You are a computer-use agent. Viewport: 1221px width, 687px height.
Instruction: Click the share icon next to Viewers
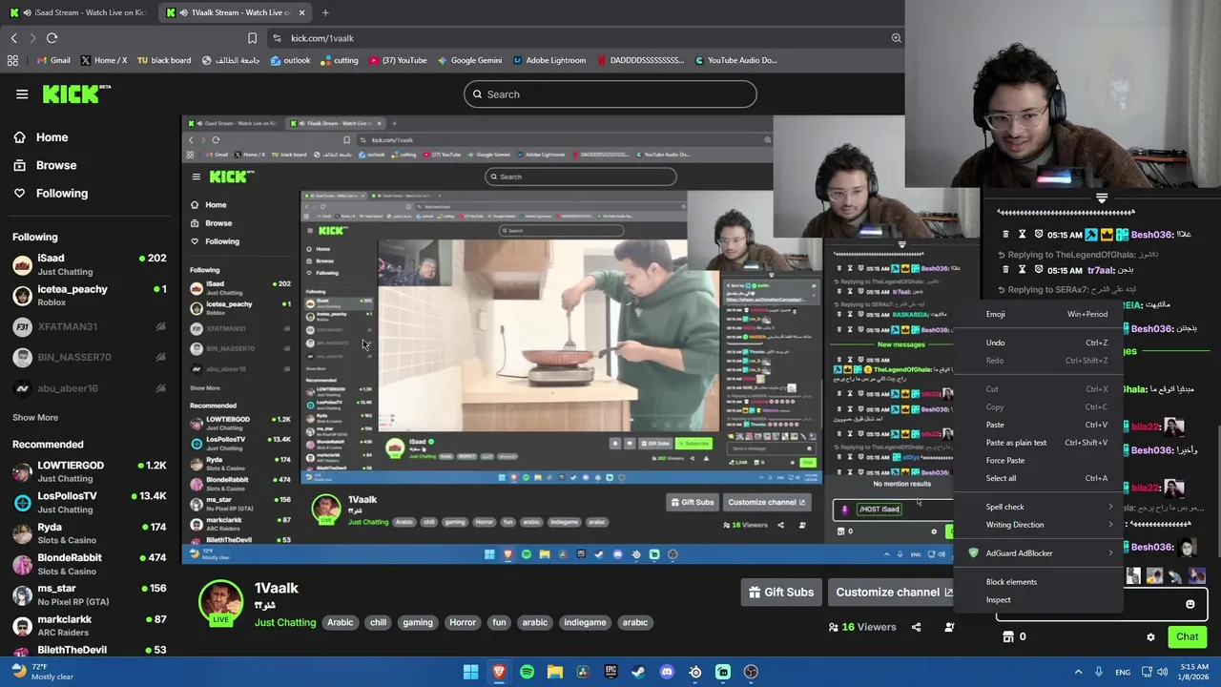916,627
